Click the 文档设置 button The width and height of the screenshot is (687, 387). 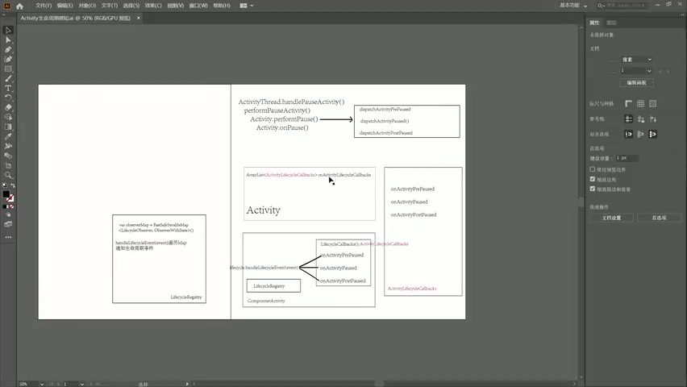pyautogui.click(x=611, y=218)
